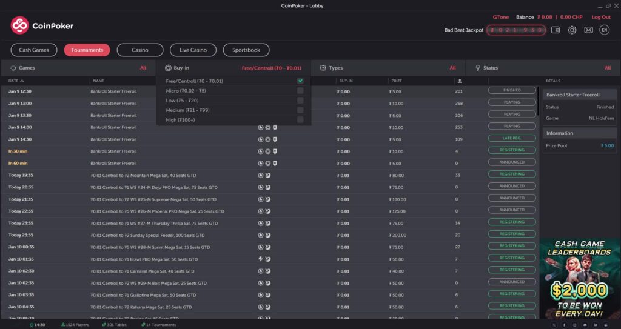This screenshot has width=621, height=329.
Task: Click Late Reg. button for Jan 9 14:30
Action: [x=512, y=138]
